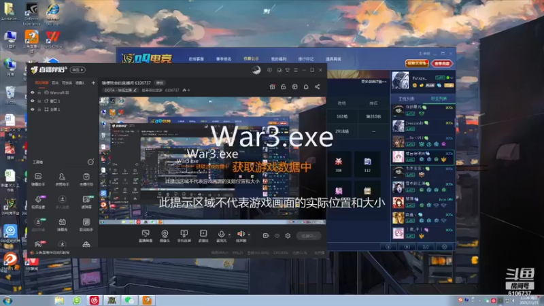Open the Windows Start button
The image size is (544, 306).
7,301
